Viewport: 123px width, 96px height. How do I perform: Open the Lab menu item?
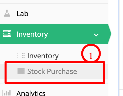pos(22,14)
